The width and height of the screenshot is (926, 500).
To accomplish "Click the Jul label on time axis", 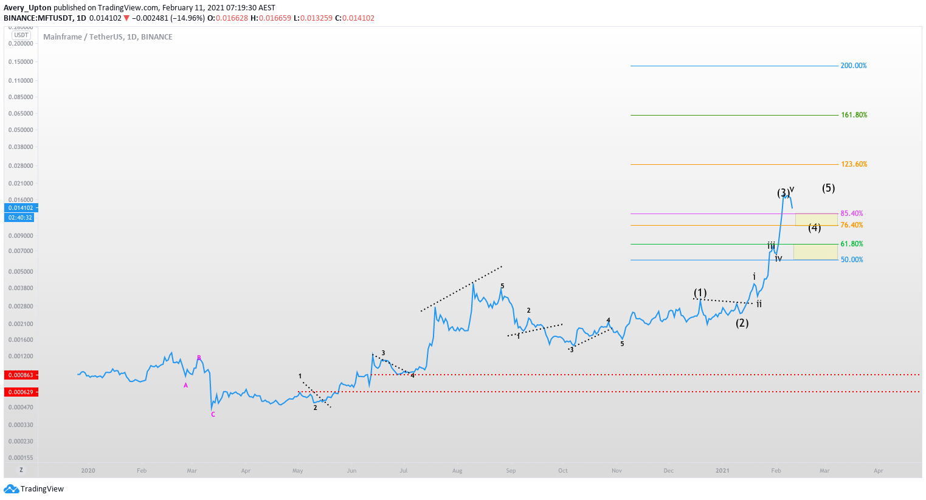I will (x=404, y=471).
